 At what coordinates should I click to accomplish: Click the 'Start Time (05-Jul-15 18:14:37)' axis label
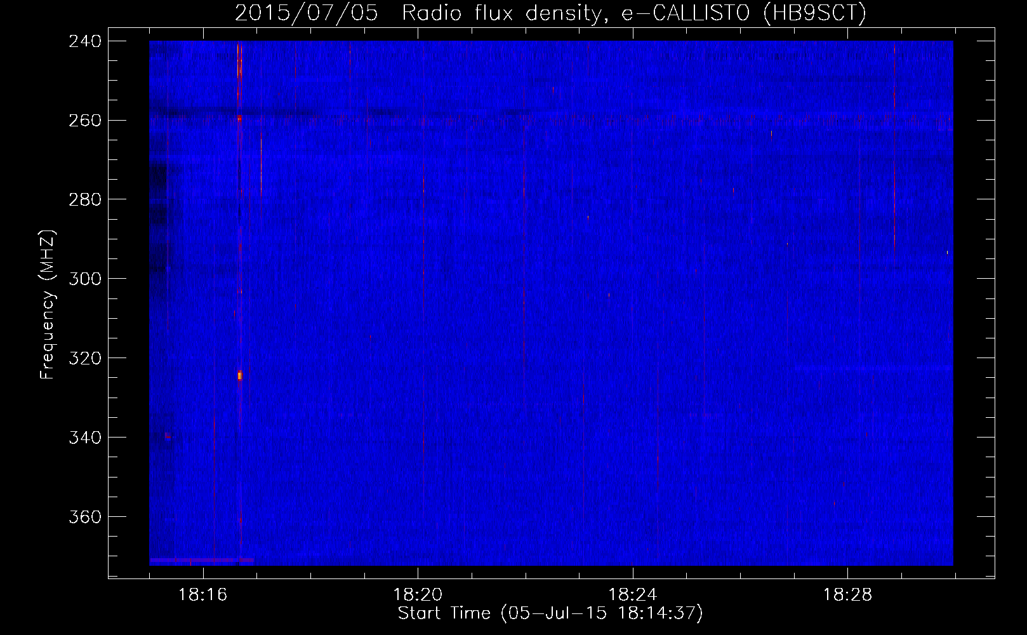pos(550,613)
